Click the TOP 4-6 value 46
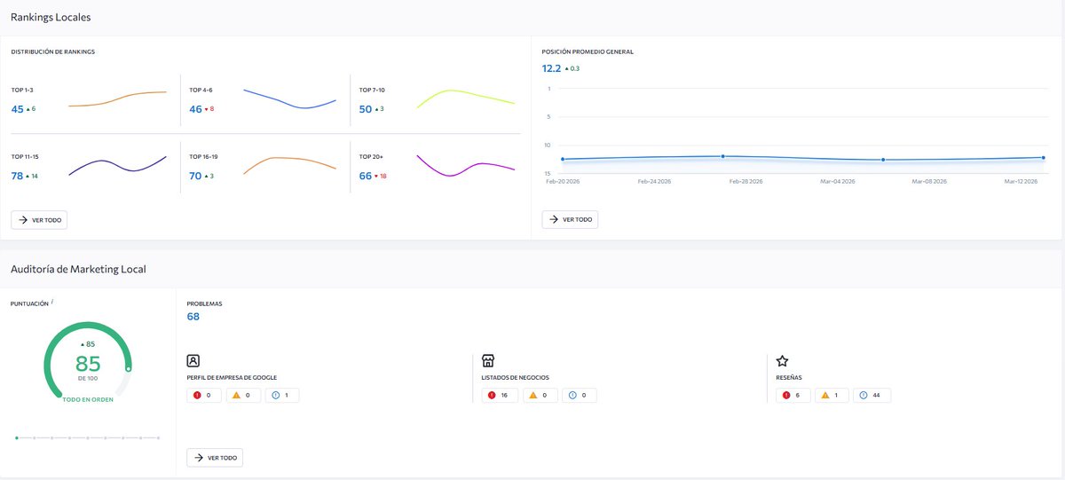 [196, 109]
